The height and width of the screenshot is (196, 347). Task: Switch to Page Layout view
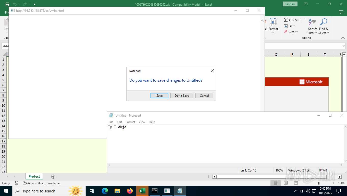tap(286, 183)
